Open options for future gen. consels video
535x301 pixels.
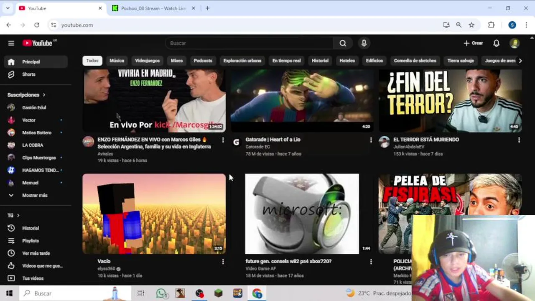pos(371,262)
